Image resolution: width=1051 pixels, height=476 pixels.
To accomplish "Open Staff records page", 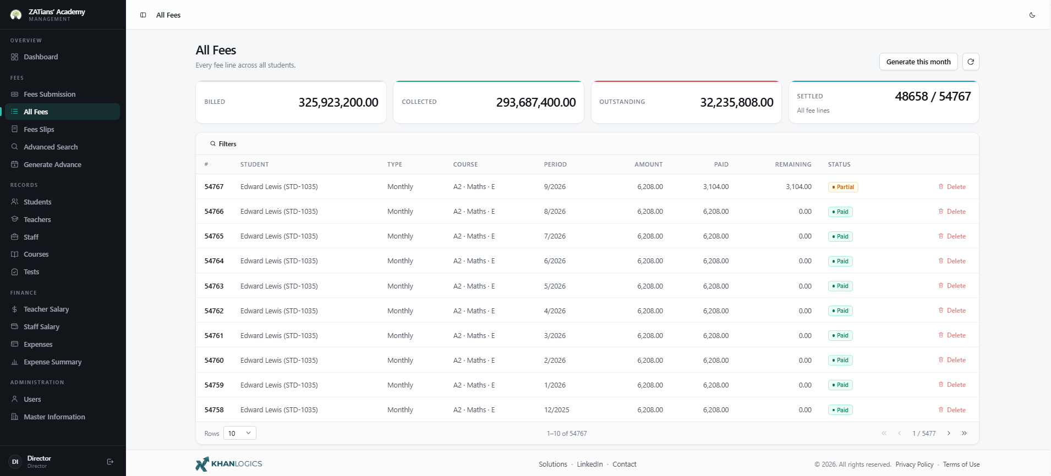I will (x=62, y=237).
